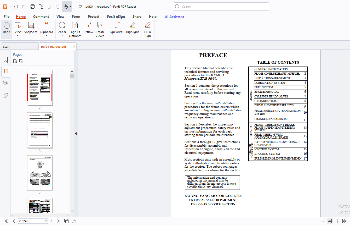The height and width of the screenshot is (225, 350).
Task: Switch to the View ribbon tab
Action: 60,17
